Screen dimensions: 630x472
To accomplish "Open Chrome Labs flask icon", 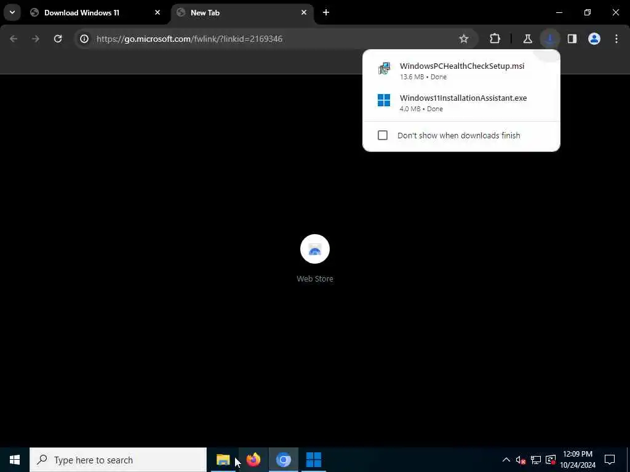I will pos(527,39).
